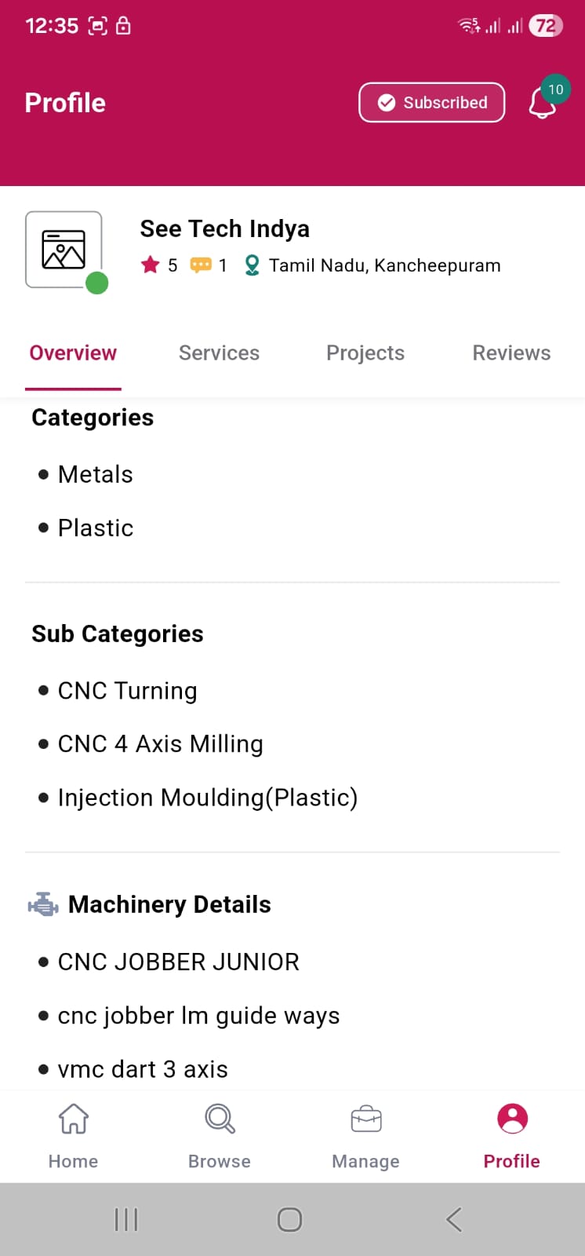
Task: Open the Manage briefcase icon
Action: pos(366,1119)
